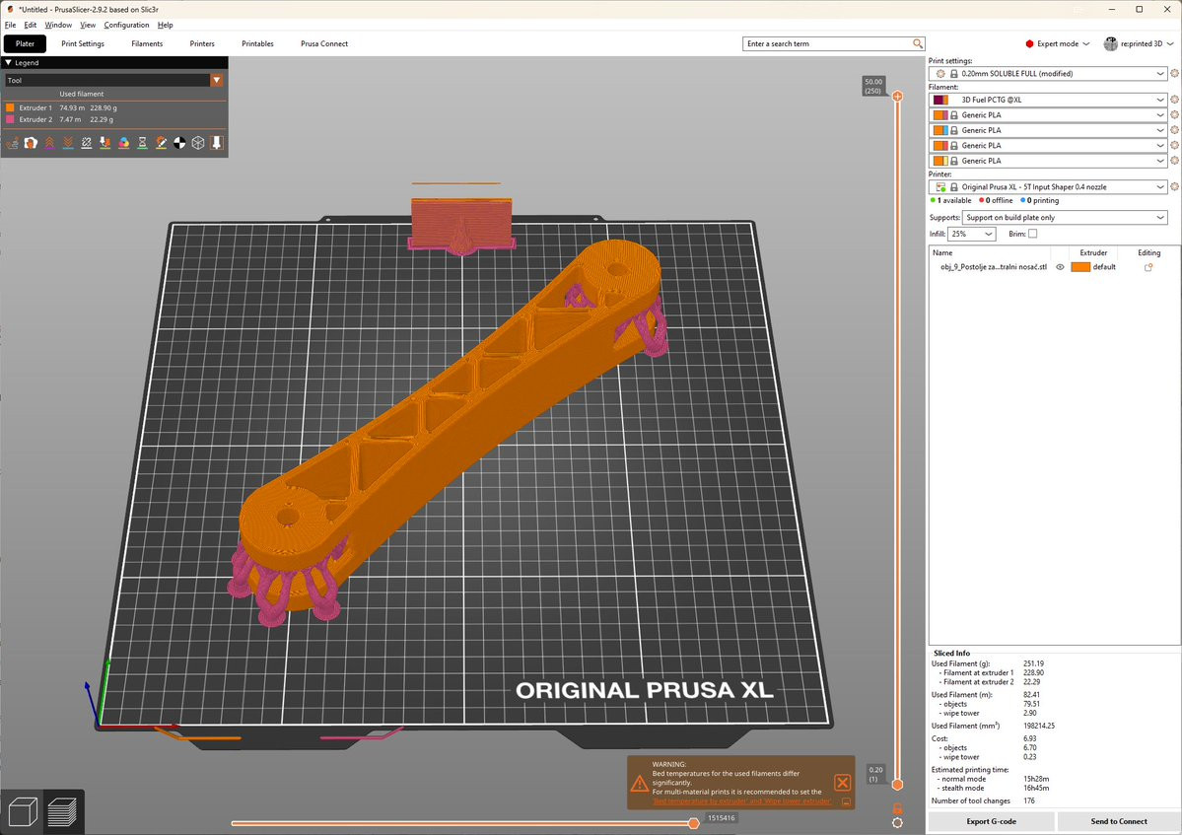Viewport: 1182px width, 835px height.
Task: Switch to Plater tab
Action: click(25, 43)
